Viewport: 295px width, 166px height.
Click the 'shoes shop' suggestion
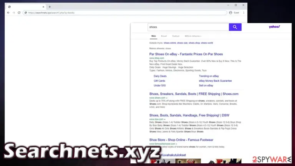click(x=194, y=43)
